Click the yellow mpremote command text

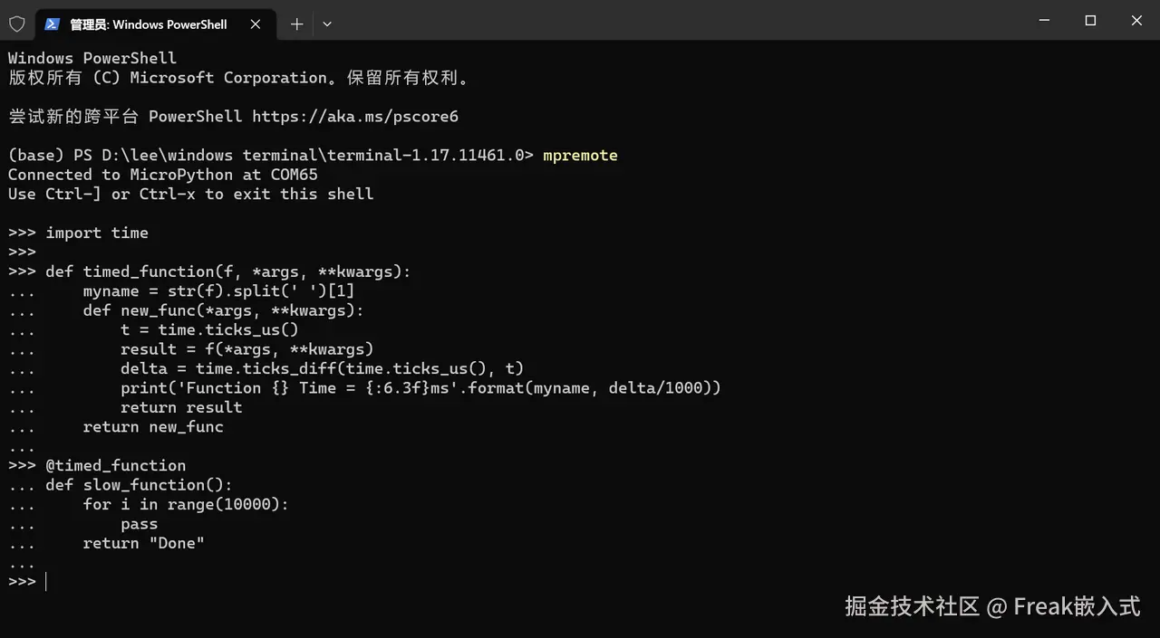coord(580,155)
